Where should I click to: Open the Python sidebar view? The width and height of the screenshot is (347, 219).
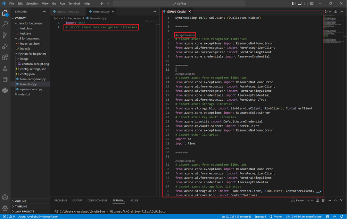click(x=5, y=91)
